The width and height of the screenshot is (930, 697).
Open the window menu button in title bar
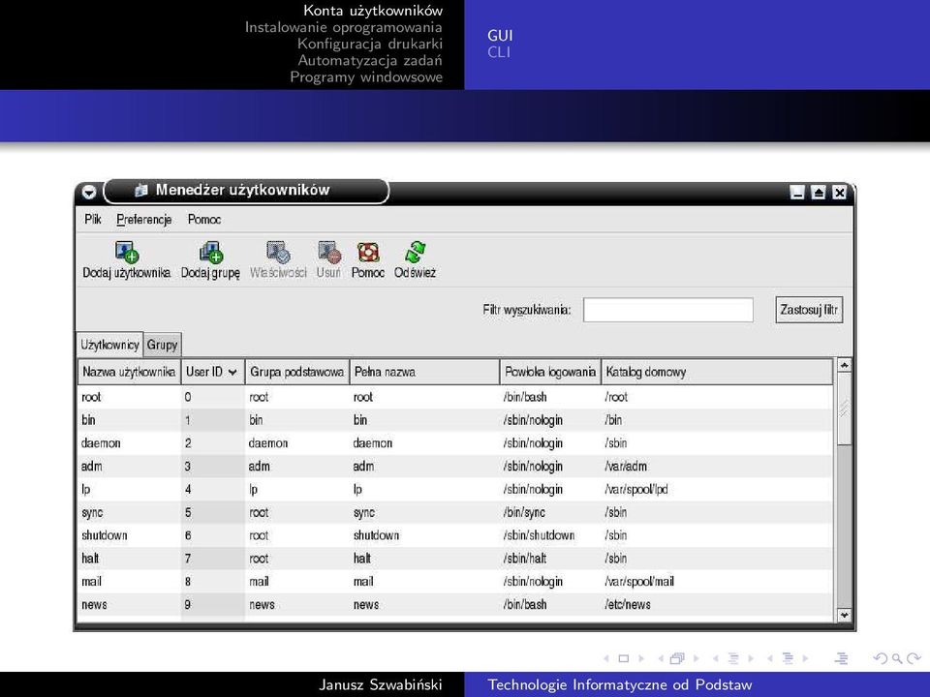pos(89,192)
